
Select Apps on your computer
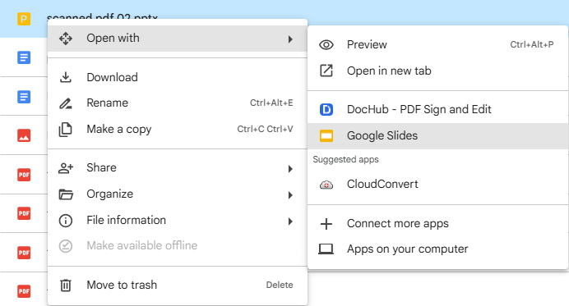438,249
